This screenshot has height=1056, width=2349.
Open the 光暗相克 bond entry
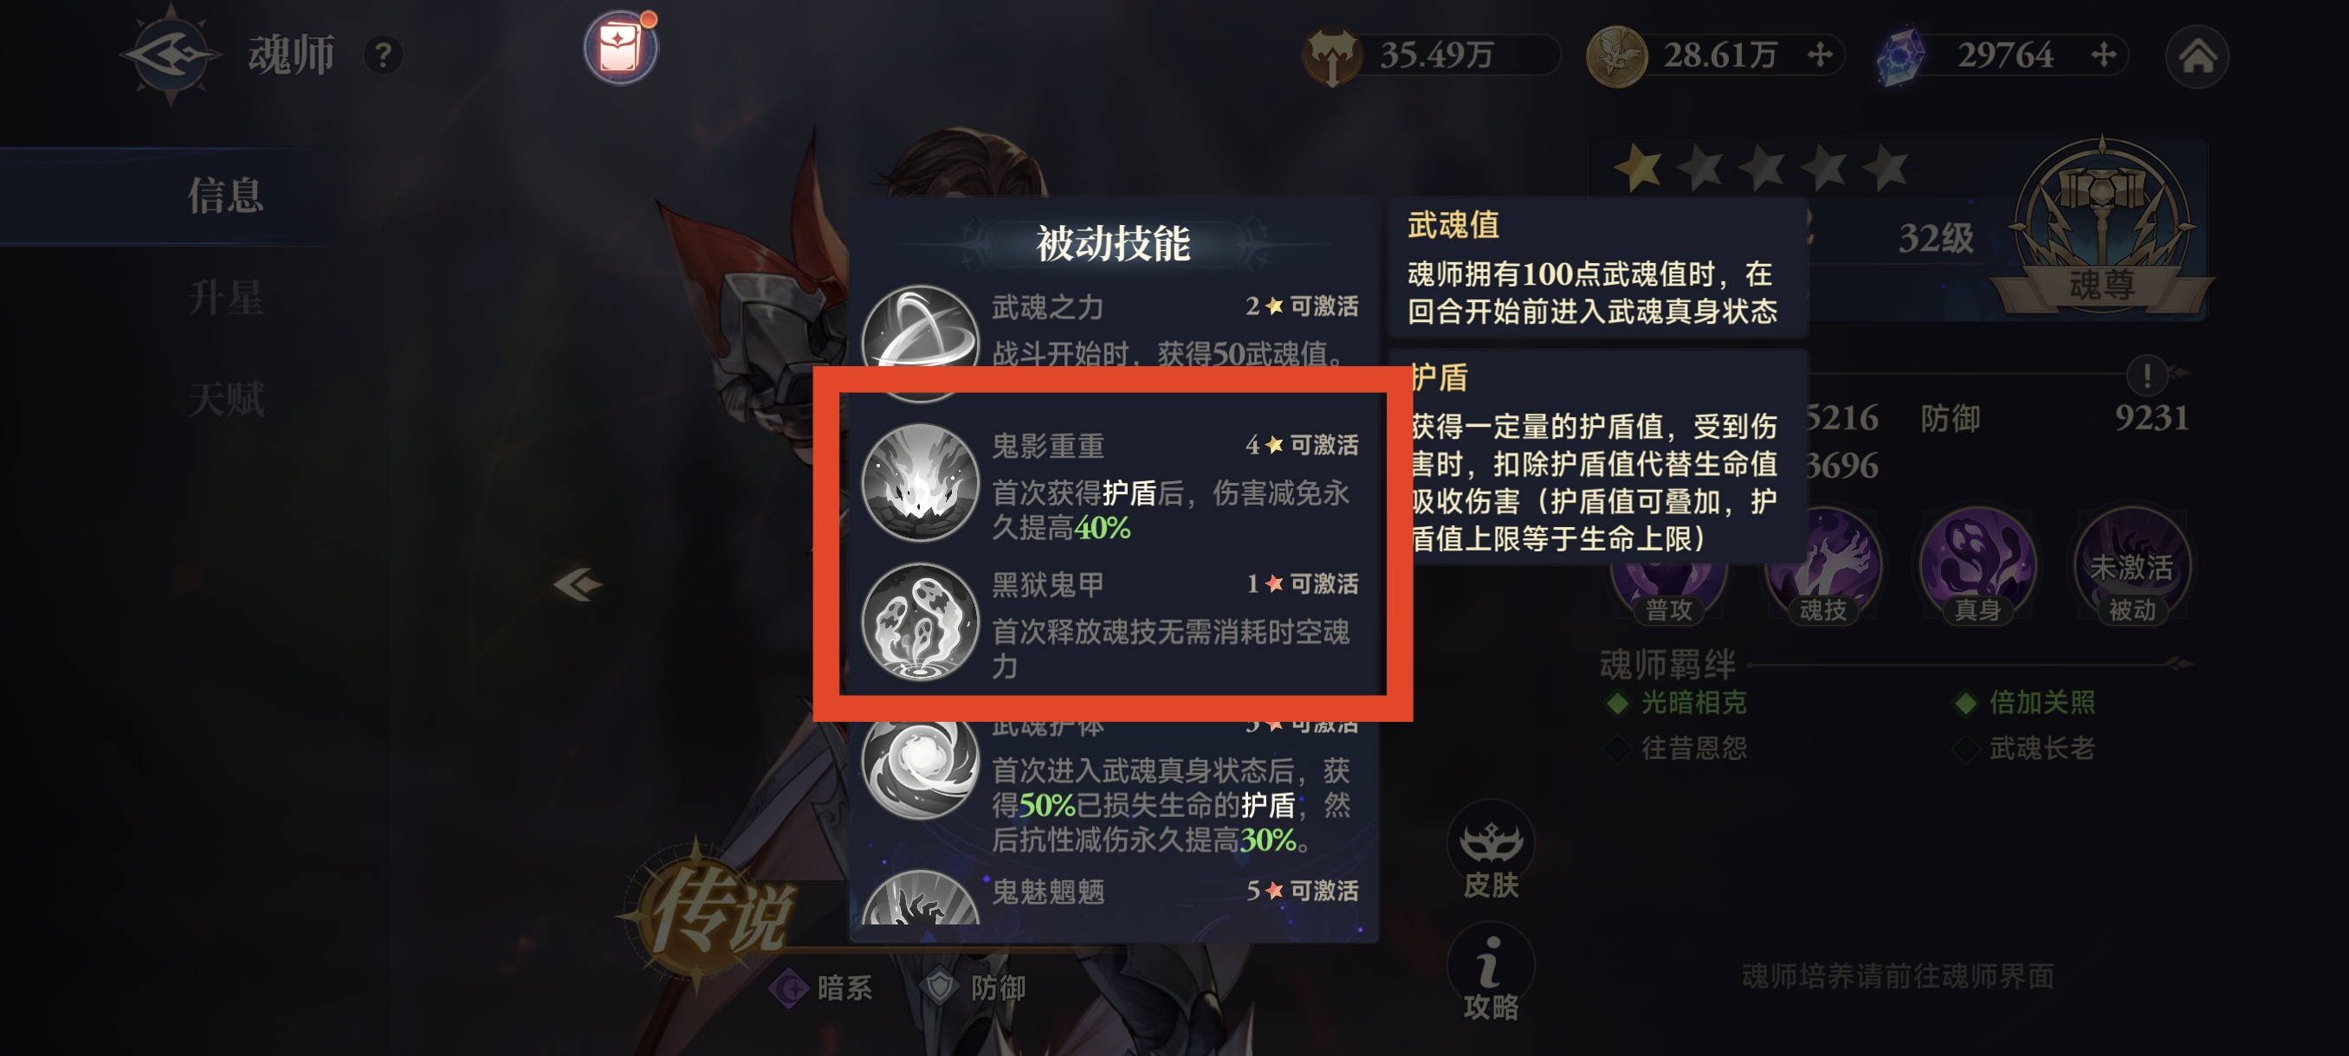pos(1676,703)
